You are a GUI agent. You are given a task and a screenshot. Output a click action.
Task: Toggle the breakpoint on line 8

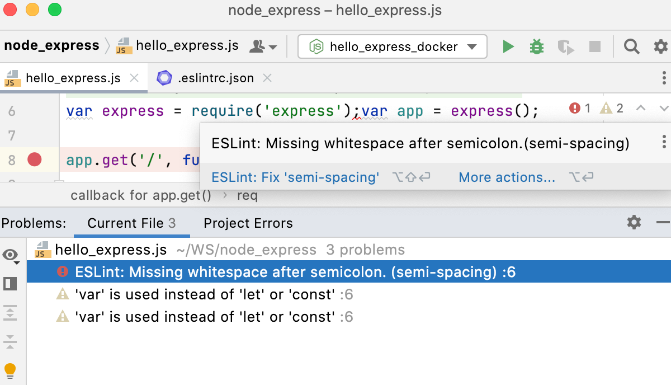[x=35, y=159]
